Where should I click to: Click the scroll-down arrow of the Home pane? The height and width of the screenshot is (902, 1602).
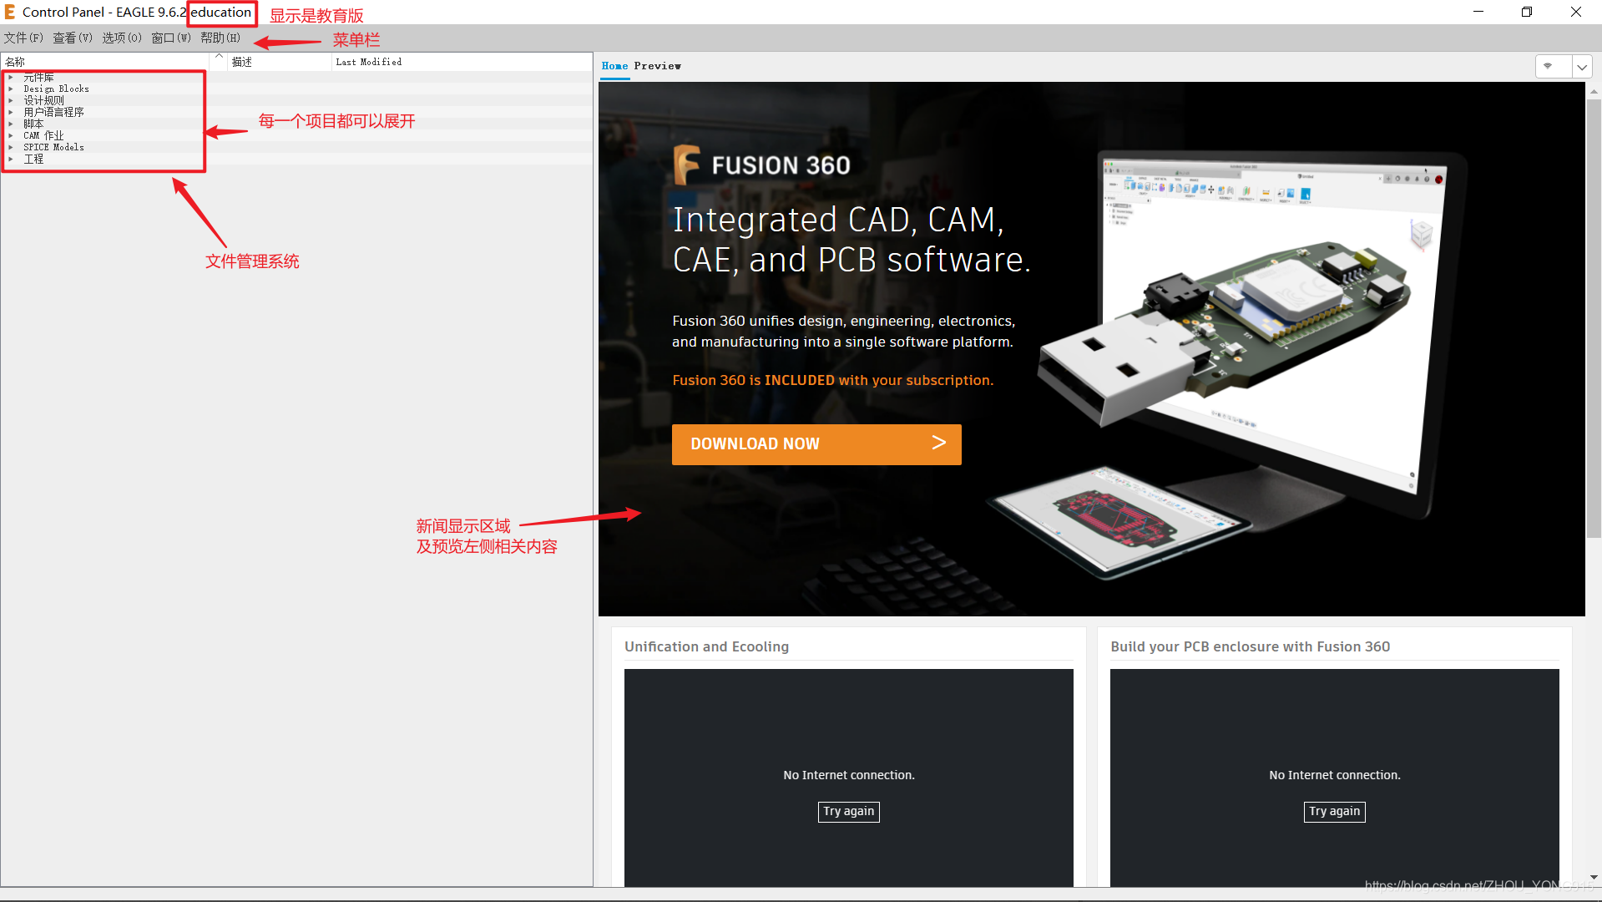(1594, 878)
